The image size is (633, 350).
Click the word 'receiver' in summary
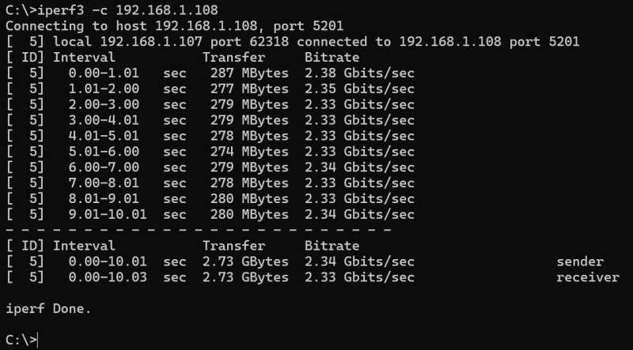point(587,277)
